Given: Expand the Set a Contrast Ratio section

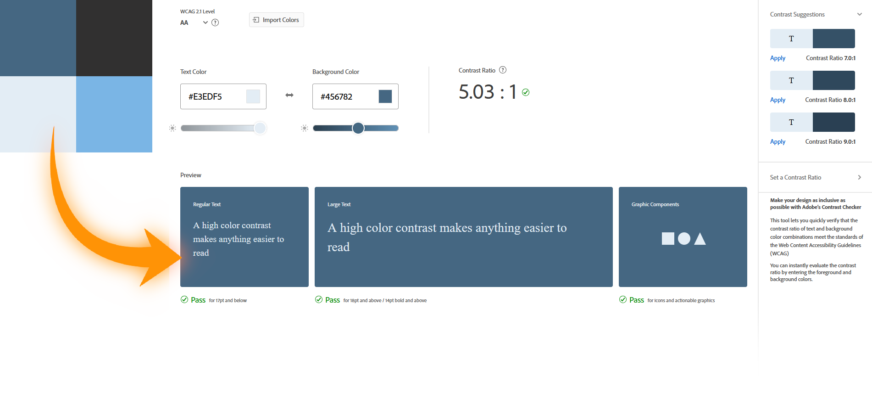Looking at the screenshot, I should click(859, 177).
